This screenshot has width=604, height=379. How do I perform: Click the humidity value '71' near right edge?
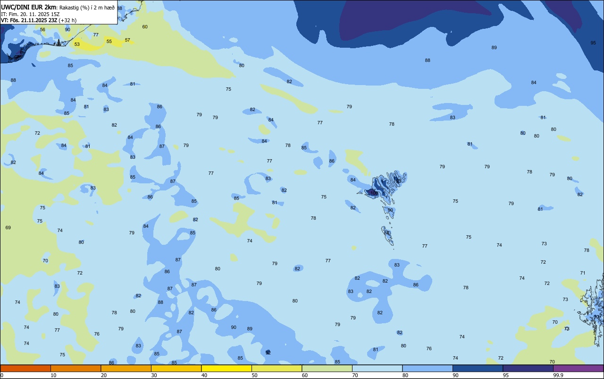coord(583,273)
